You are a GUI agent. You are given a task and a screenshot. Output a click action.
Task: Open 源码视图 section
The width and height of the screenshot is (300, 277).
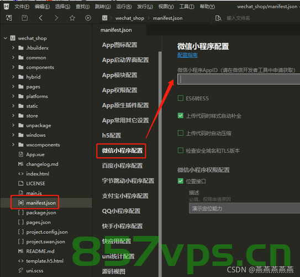[114, 271]
